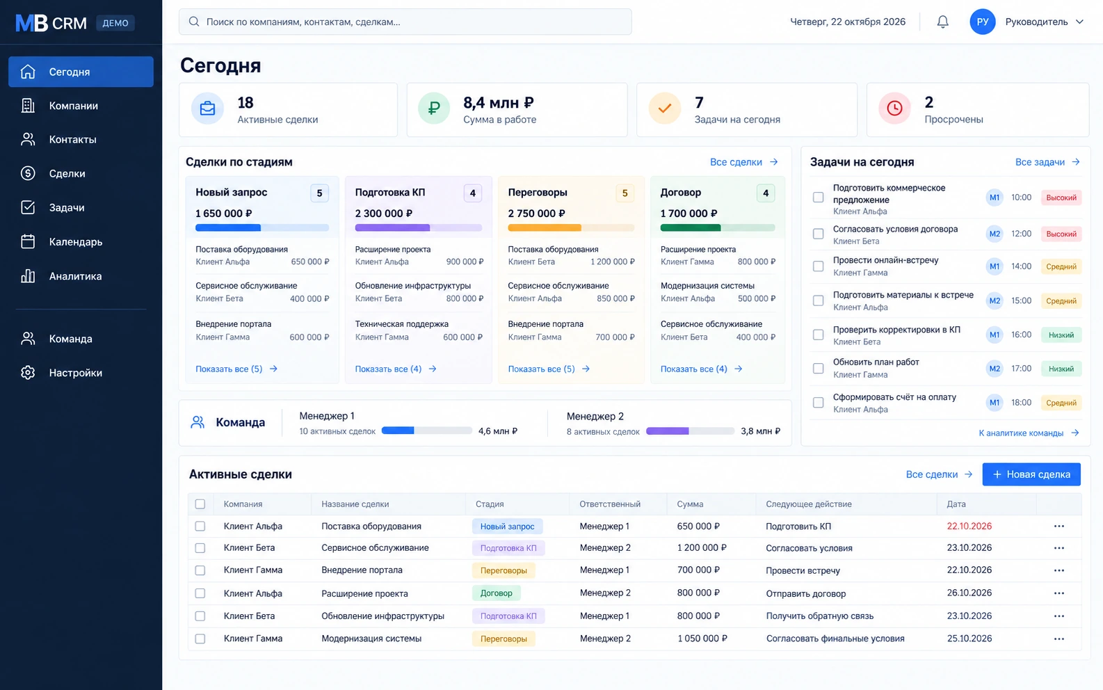Image resolution: width=1103 pixels, height=690 pixels.
Task: Click the Договор green progress bar
Action: [718, 227]
